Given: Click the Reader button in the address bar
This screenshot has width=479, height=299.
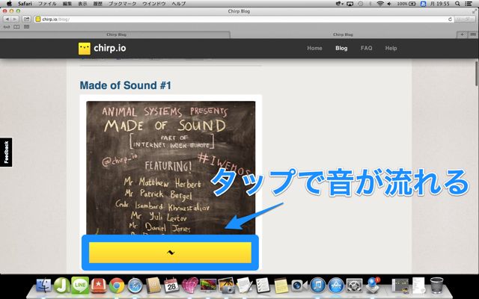Looking at the screenshot, I should [465, 19].
